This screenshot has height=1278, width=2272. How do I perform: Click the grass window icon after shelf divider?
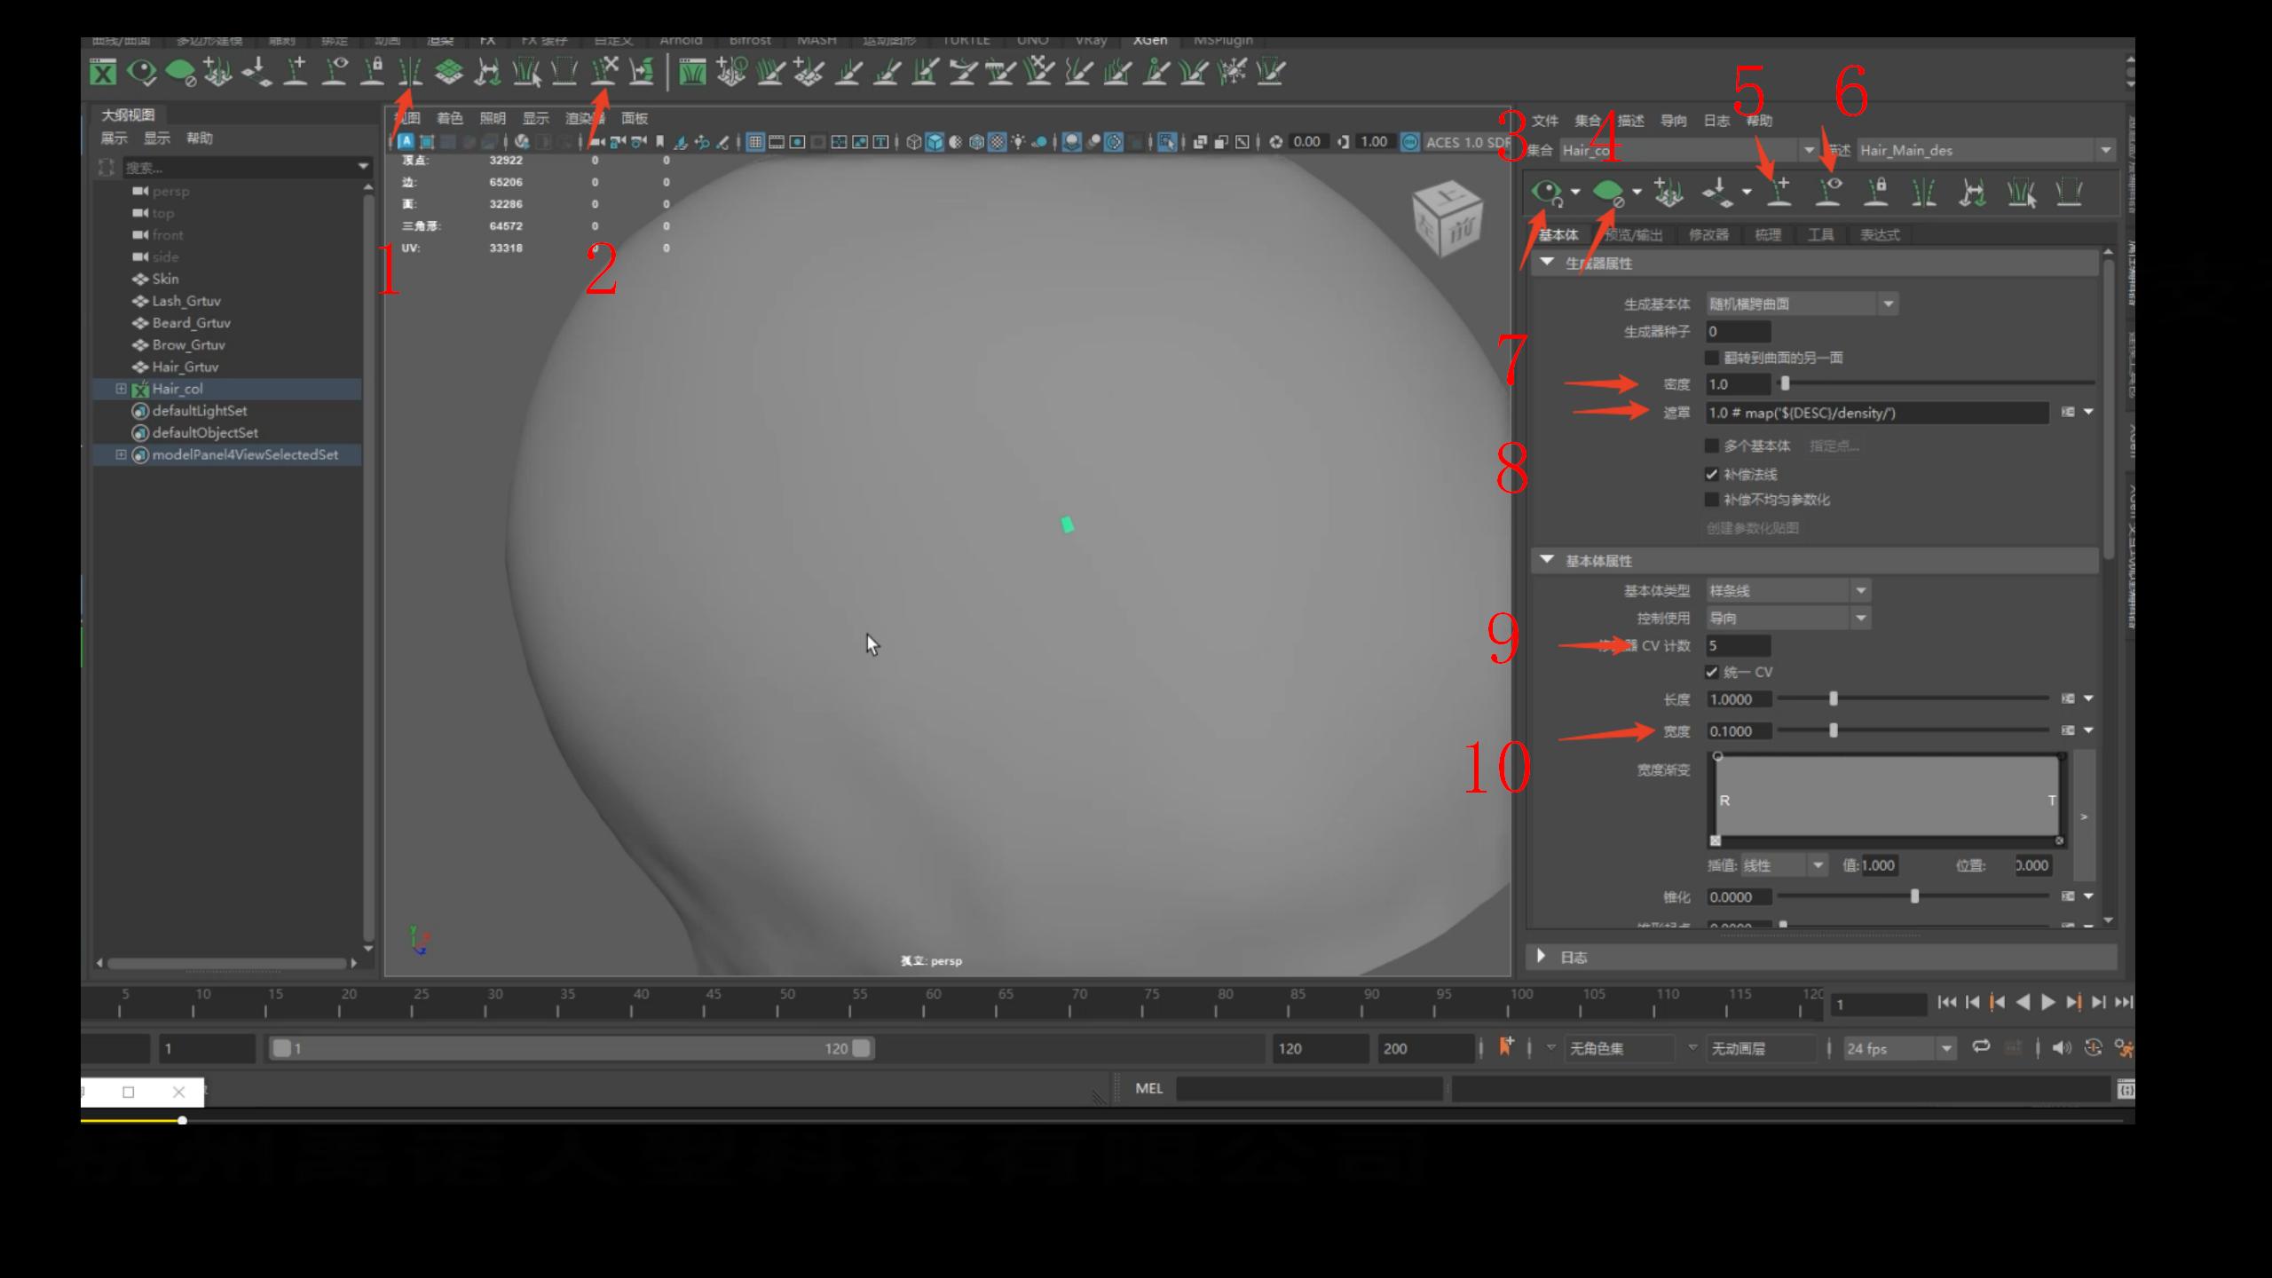point(692,72)
